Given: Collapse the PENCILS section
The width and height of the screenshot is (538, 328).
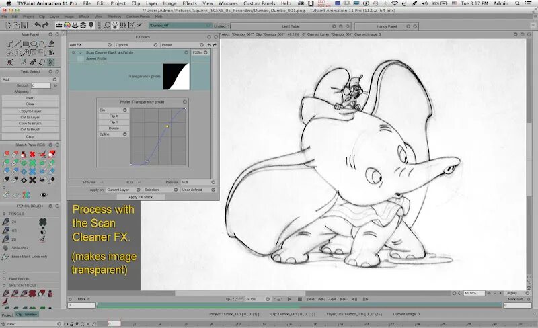Looking at the screenshot, I should (x=4, y=214).
